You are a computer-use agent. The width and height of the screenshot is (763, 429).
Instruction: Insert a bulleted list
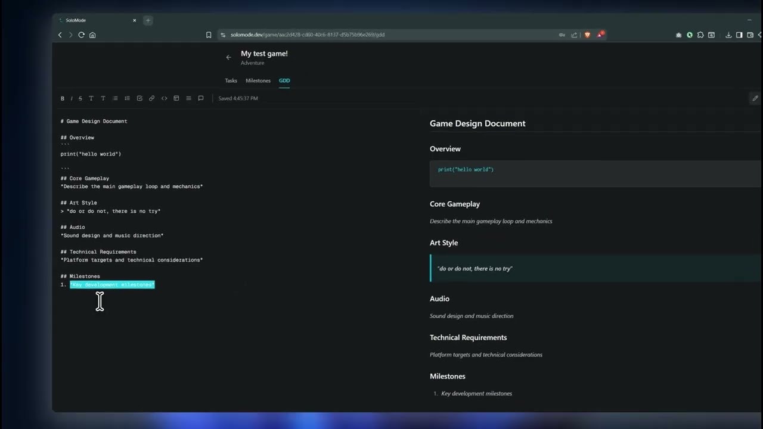(x=115, y=98)
